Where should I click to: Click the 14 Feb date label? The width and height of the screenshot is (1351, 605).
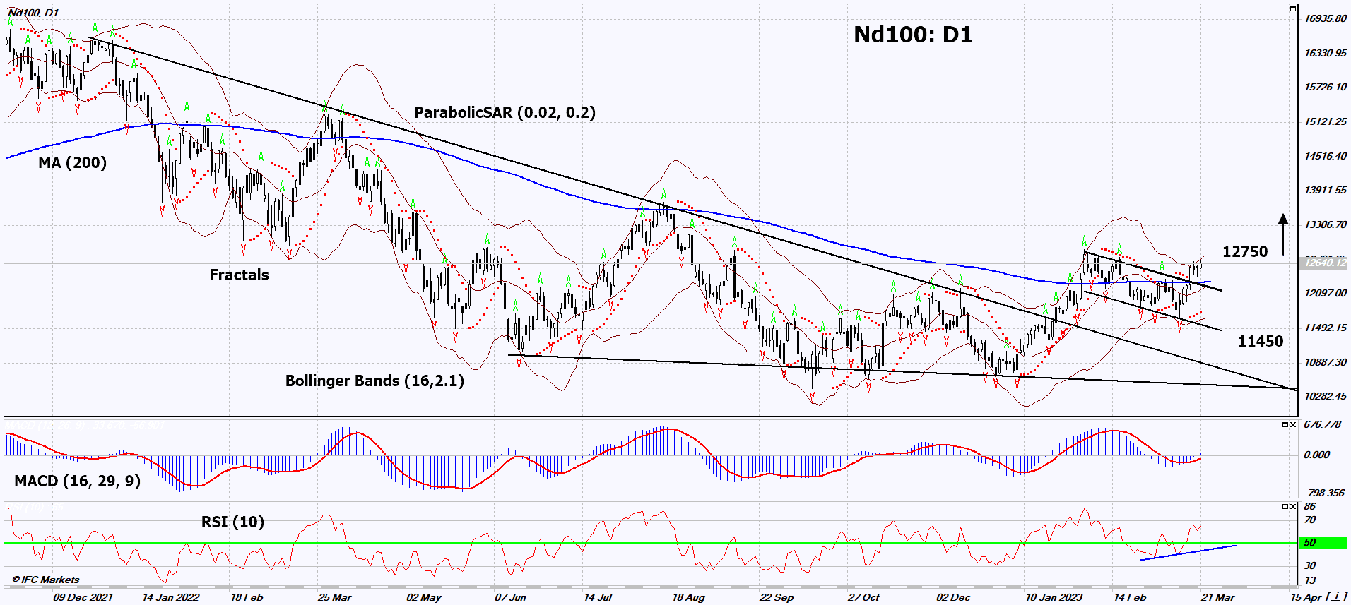tap(1130, 597)
